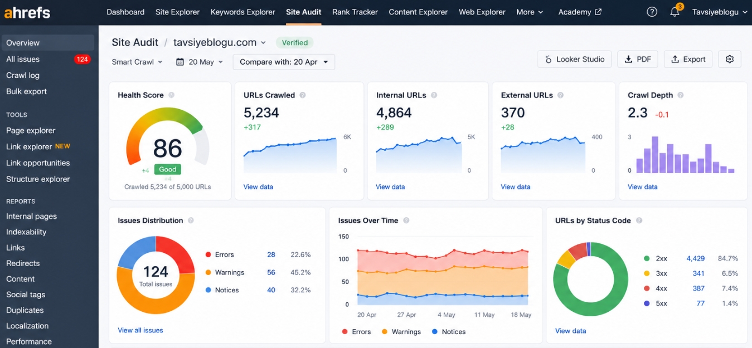
Task: Open the Smart Crawl dropdown
Action: (x=137, y=62)
